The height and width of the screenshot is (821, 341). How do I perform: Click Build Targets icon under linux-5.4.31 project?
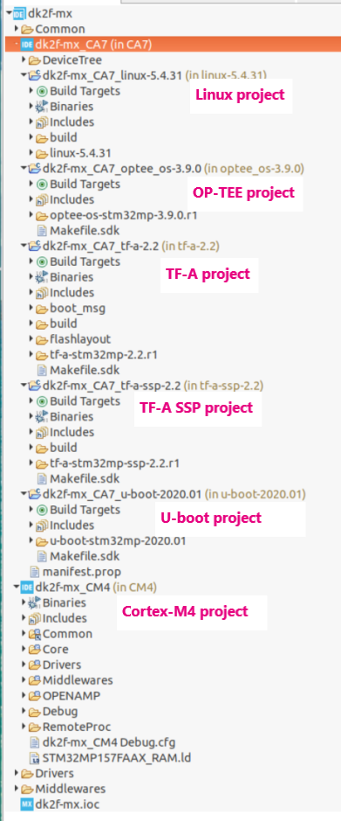click(x=43, y=91)
